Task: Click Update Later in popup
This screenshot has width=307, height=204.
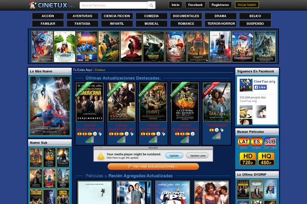Action: click(198, 156)
